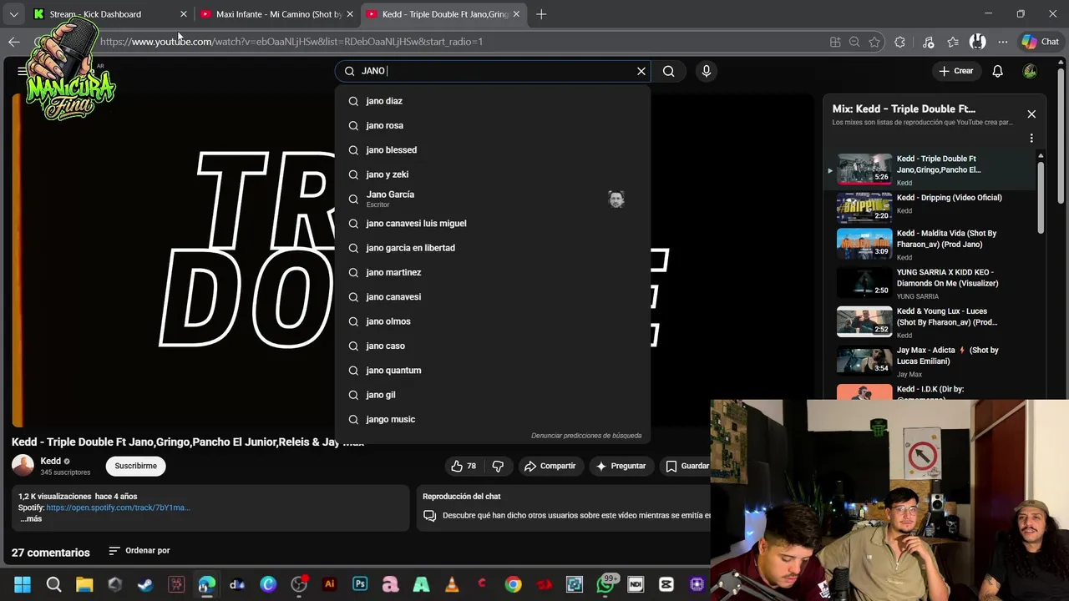Open browser extensions puzzle icon
The image size is (1069, 601).
899,42
